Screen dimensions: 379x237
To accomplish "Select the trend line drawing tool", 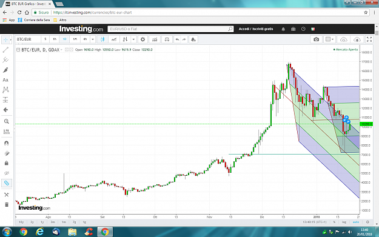I will tap(5, 50).
